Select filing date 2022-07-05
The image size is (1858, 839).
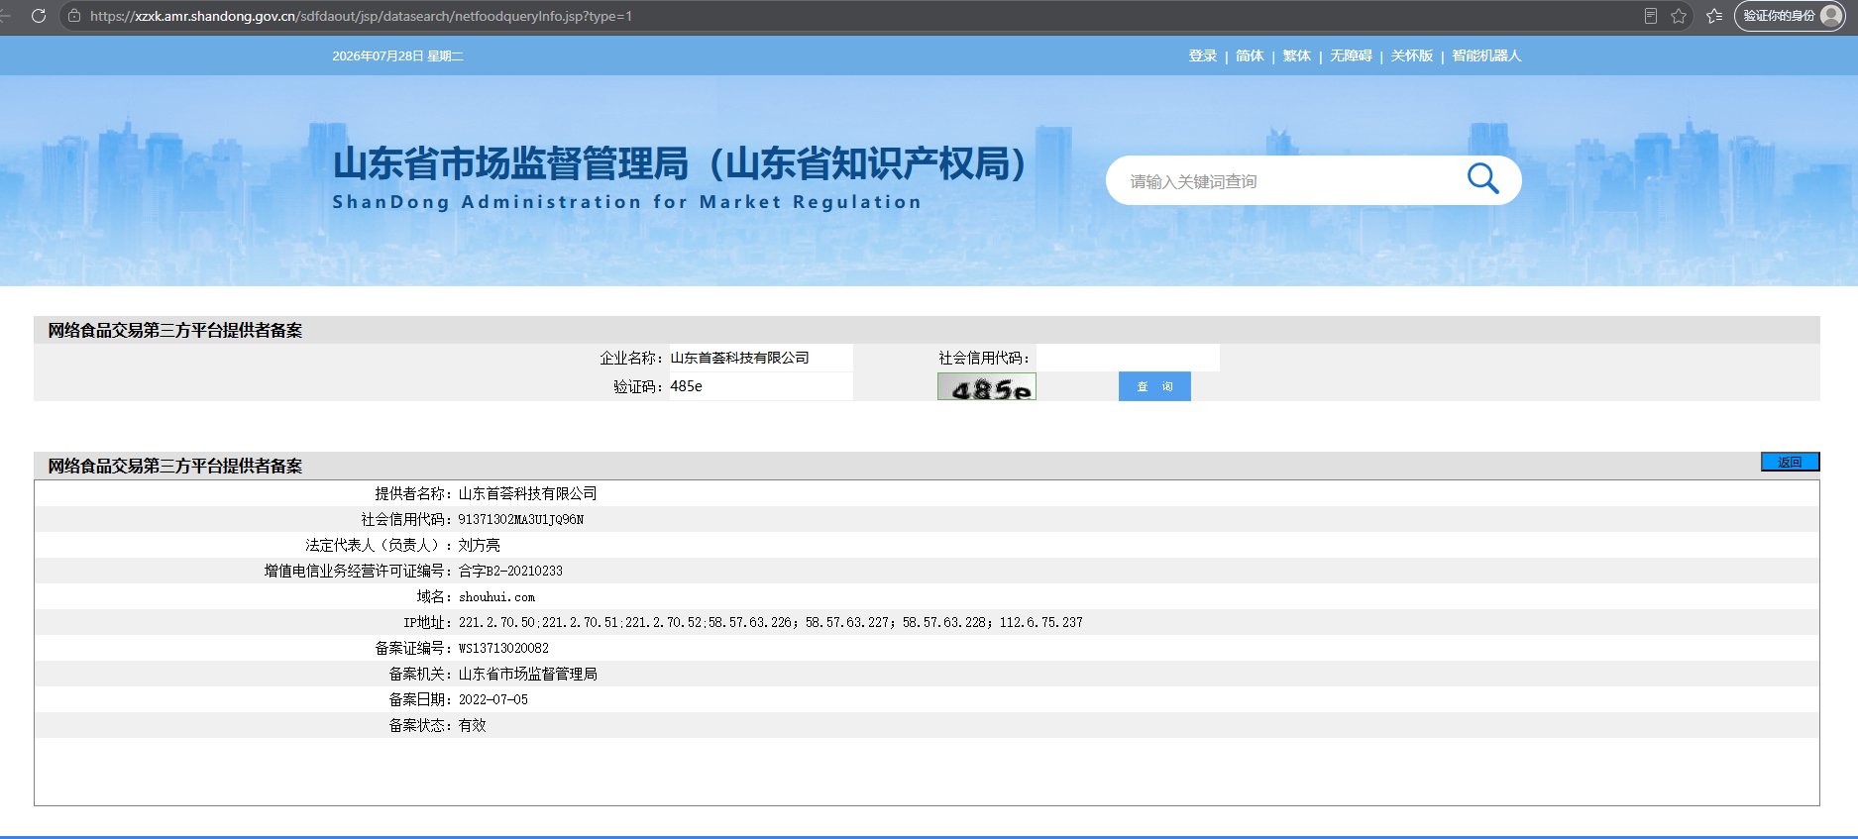(x=493, y=699)
